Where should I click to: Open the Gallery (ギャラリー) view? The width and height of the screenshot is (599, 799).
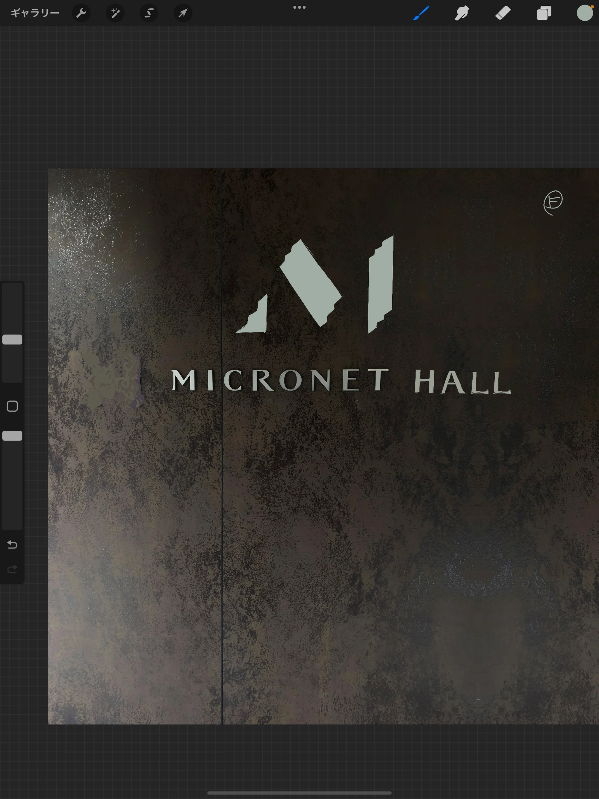pos(35,13)
